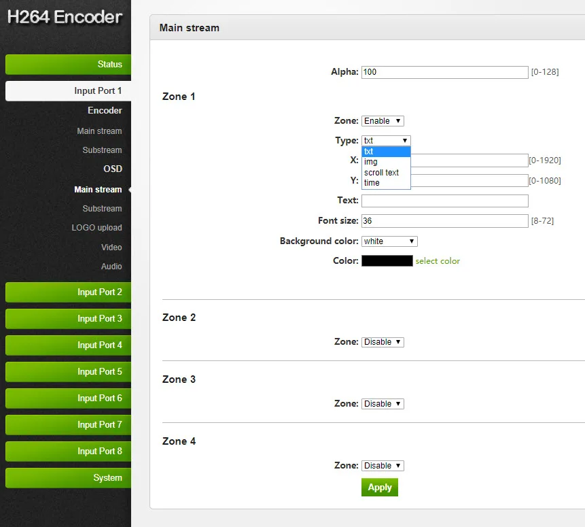Viewport: 585px width, 527px height.
Task: Choose time option in the Type list
Action: [x=386, y=183]
